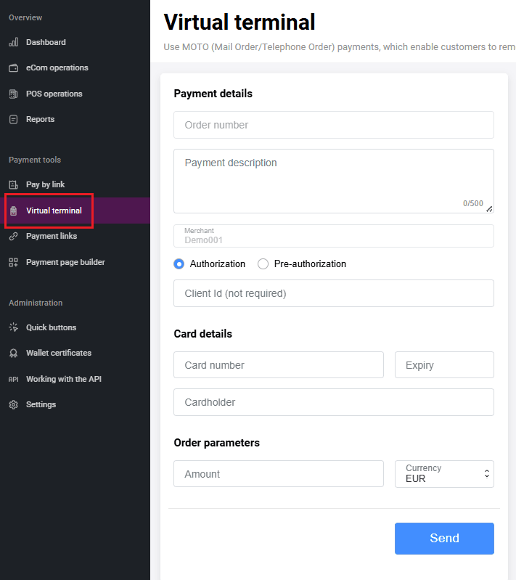Click the Pay by link icon
The height and width of the screenshot is (580, 516).
tap(13, 184)
